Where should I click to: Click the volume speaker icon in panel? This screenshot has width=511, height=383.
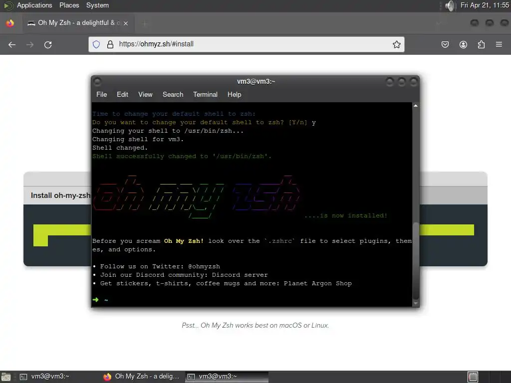tap(450, 5)
